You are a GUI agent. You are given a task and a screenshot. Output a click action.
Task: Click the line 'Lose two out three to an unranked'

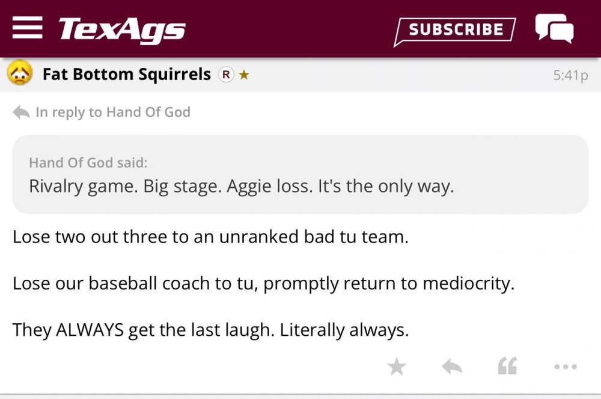[x=210, y=237]
